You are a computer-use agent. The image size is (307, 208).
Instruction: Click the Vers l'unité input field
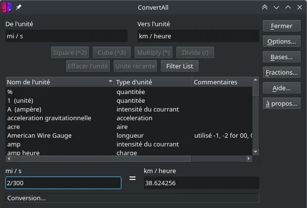coord(198,36)
